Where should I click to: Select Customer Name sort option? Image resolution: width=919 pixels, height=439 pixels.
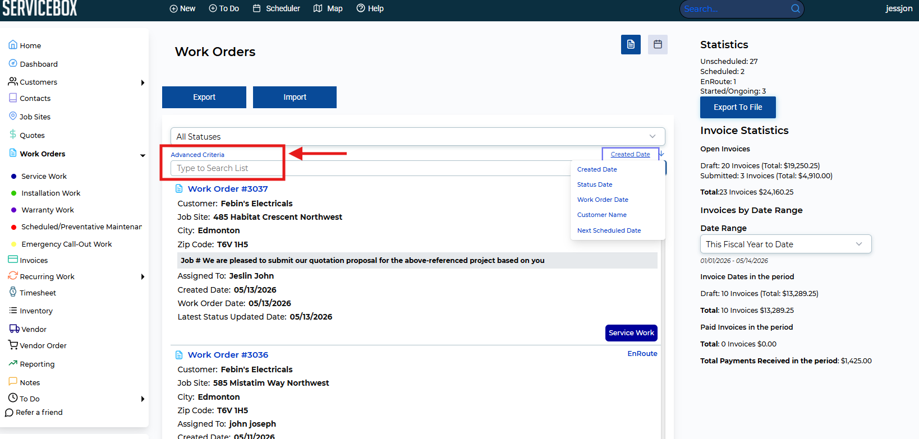[601, 215]
